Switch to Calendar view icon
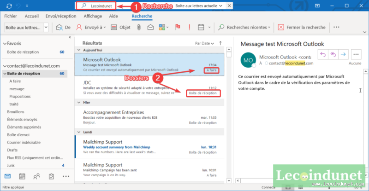The height and width of the screenshot is (191, 369). pyautogui.click(x=22, y=176)
